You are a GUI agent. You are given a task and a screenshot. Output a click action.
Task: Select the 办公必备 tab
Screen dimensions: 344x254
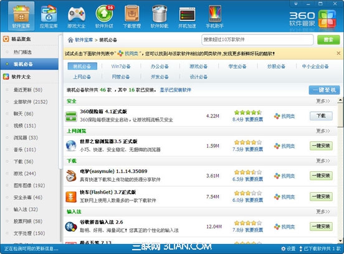160,66
